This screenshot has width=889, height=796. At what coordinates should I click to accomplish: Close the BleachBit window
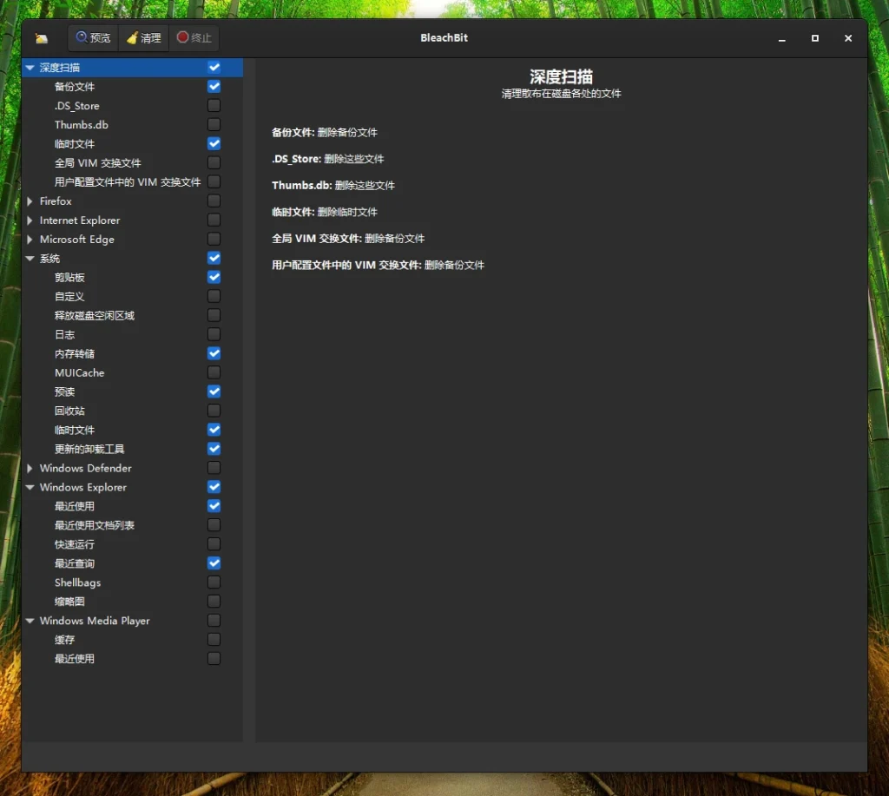[848, 38]
